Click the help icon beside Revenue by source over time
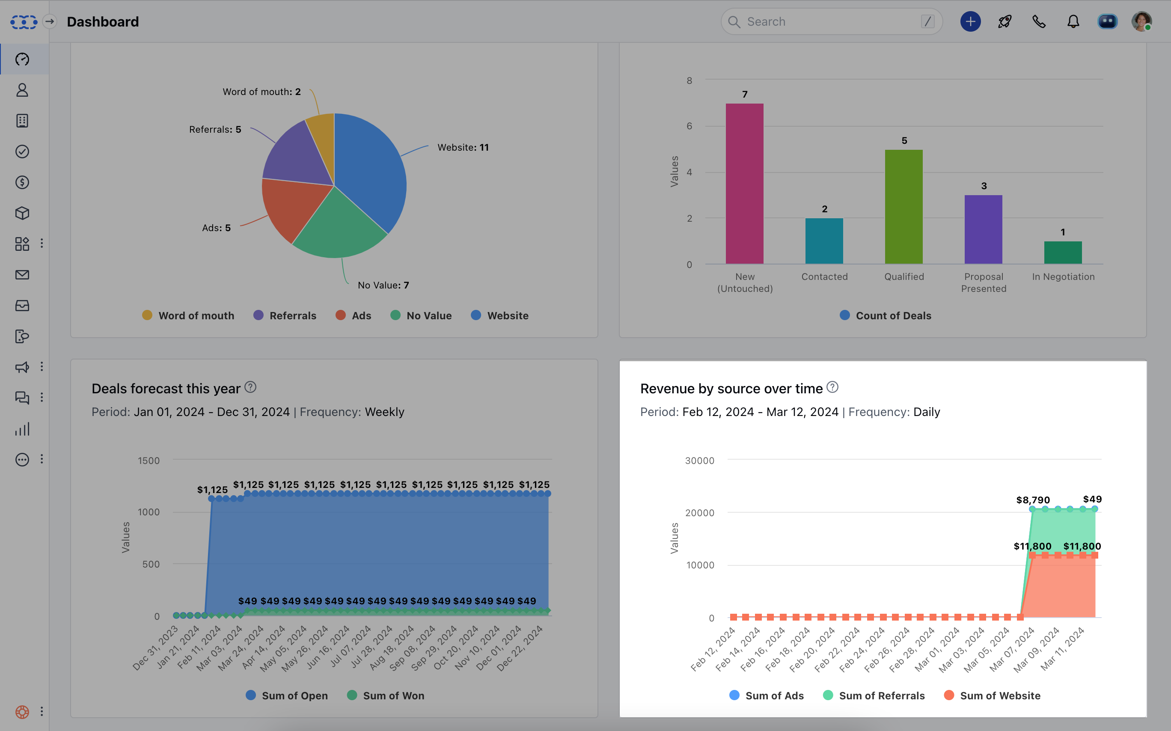Image resolution: width=1171 pixels, height=731 pixels. [832, 387]
